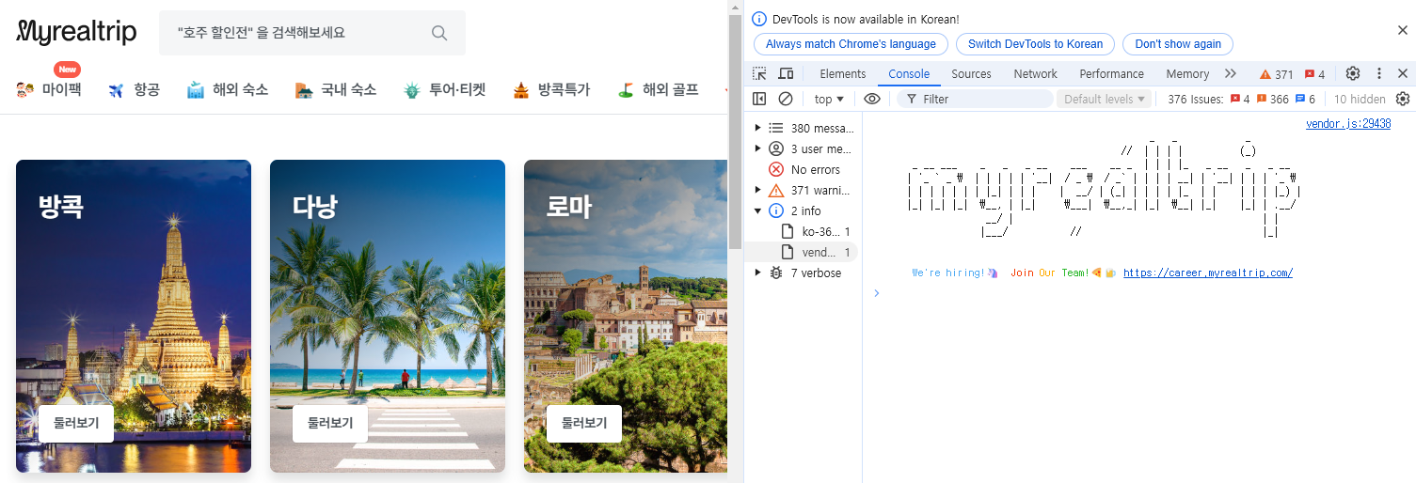The width and height of the screenshot is (1416, 483).
Task: Collapse the 2 info group
Action: tap(758, 210)
